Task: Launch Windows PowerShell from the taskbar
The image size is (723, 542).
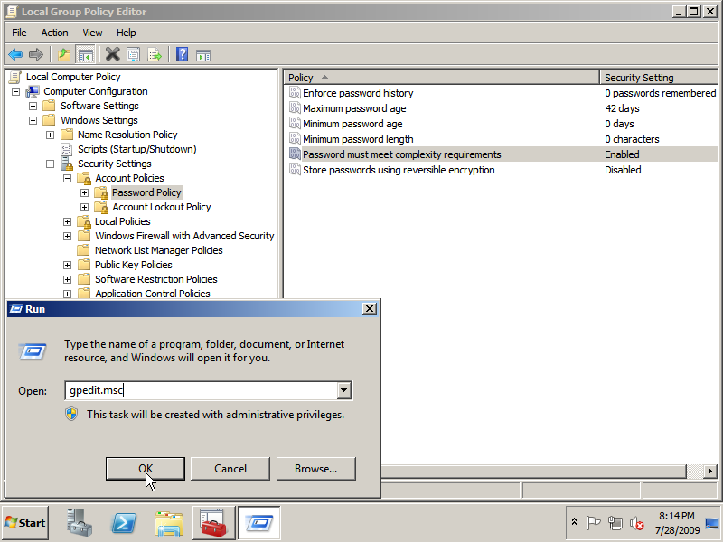Action: 124,523
